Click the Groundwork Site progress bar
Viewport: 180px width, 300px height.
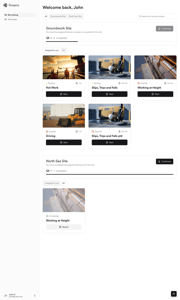pyautogui.click(x=109, y=42)
